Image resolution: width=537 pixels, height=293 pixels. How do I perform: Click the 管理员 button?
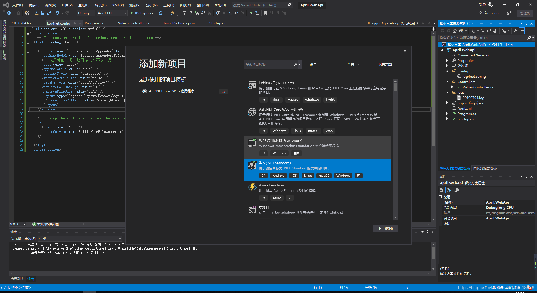click(x=525, y=13)
